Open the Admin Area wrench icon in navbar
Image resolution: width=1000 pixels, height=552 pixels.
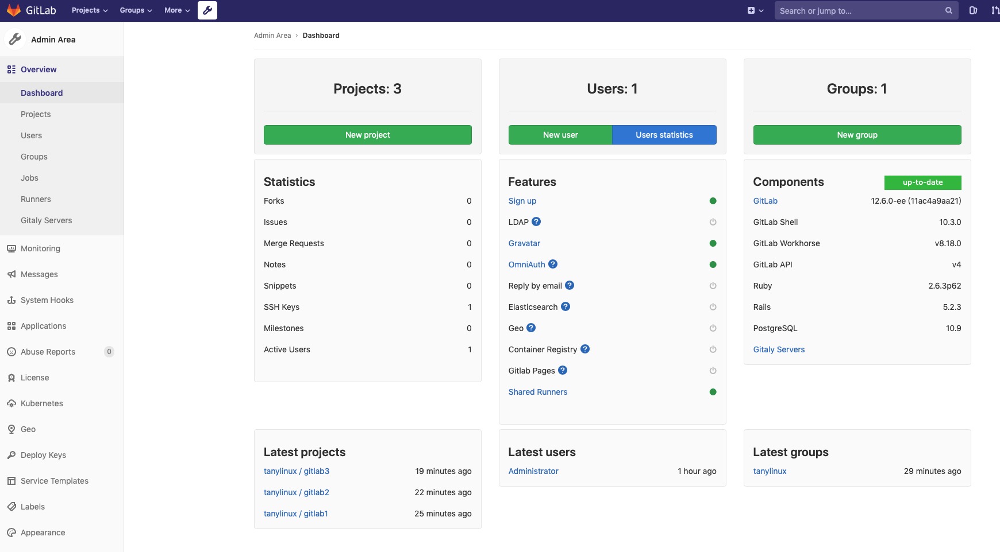(x=207, y=10)
